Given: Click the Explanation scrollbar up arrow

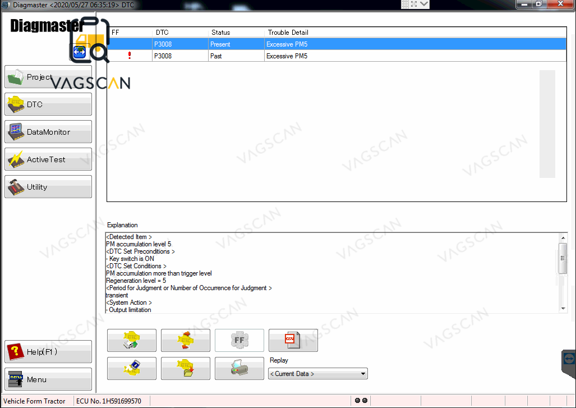Looking at the screenshot, I should coord(563,237).
